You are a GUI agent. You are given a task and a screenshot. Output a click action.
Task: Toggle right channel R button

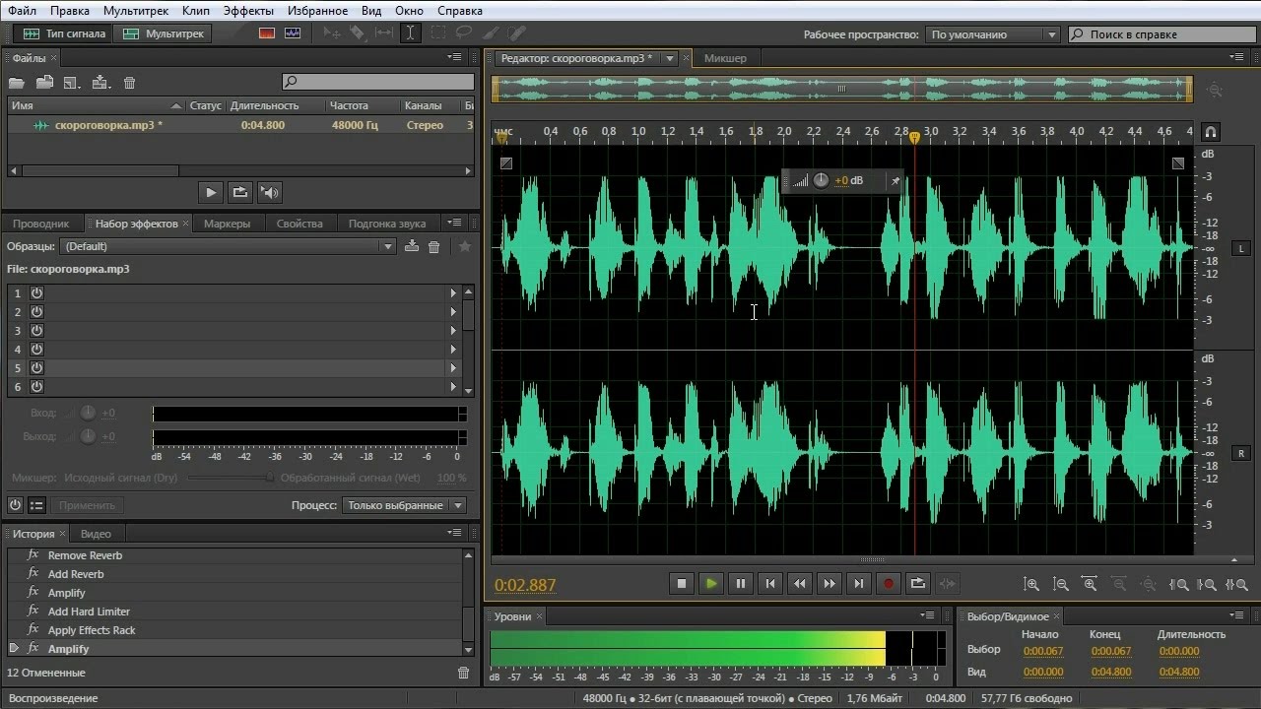tap(1241, 453)
